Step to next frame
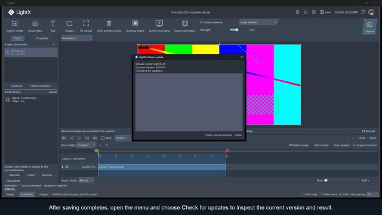The height and width of the screenshot is (215, 382). point(87,138)
